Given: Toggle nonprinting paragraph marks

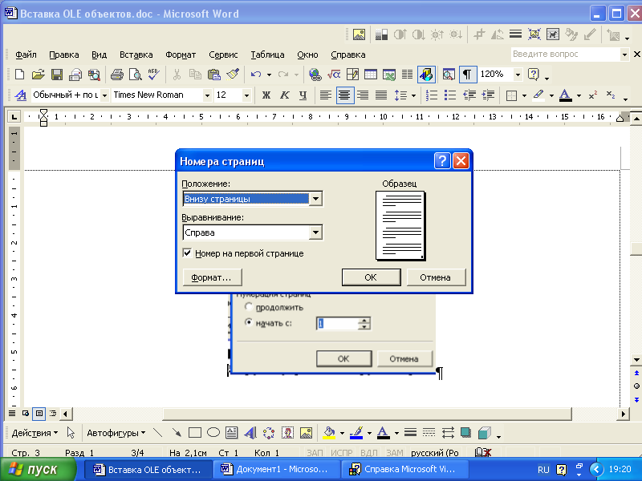Looking at the screenshot, I should 467,75.
